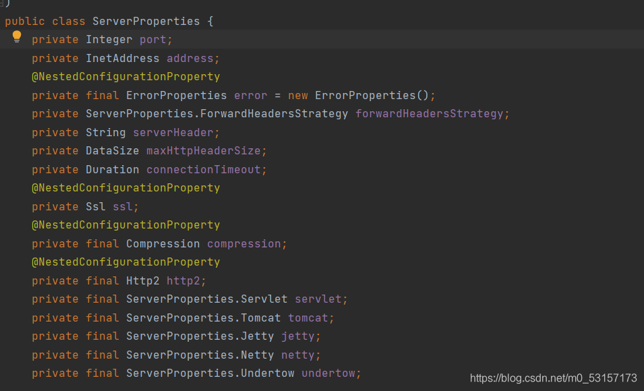Click ServerProperties.ForwardHeadersStrategy type
The image size is (644, 391).
216,114
